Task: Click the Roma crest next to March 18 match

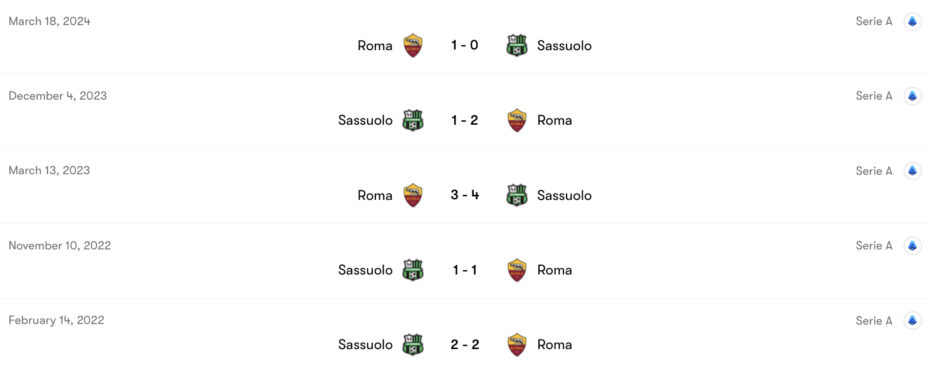Action: 414,45
